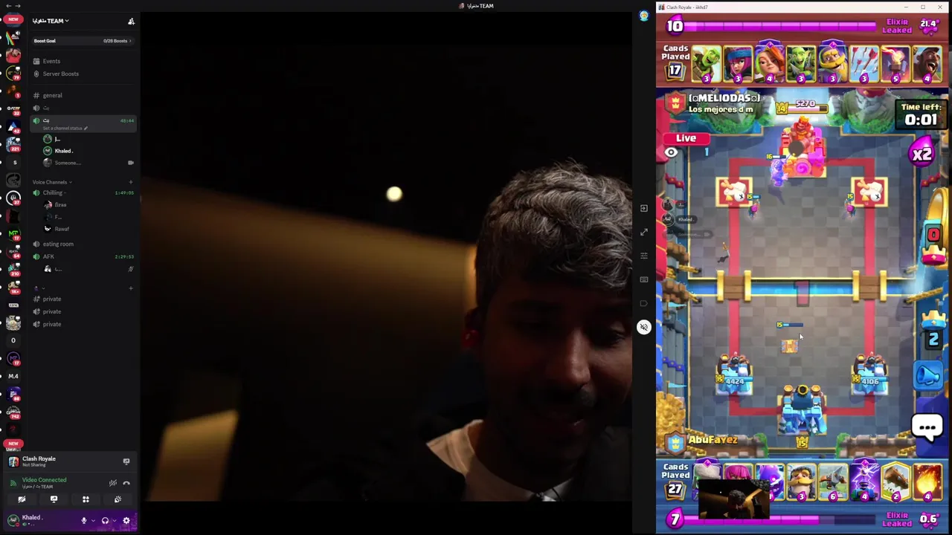Click the MELIODAS player name
952x535 pixels.
[x=724, y=98]
